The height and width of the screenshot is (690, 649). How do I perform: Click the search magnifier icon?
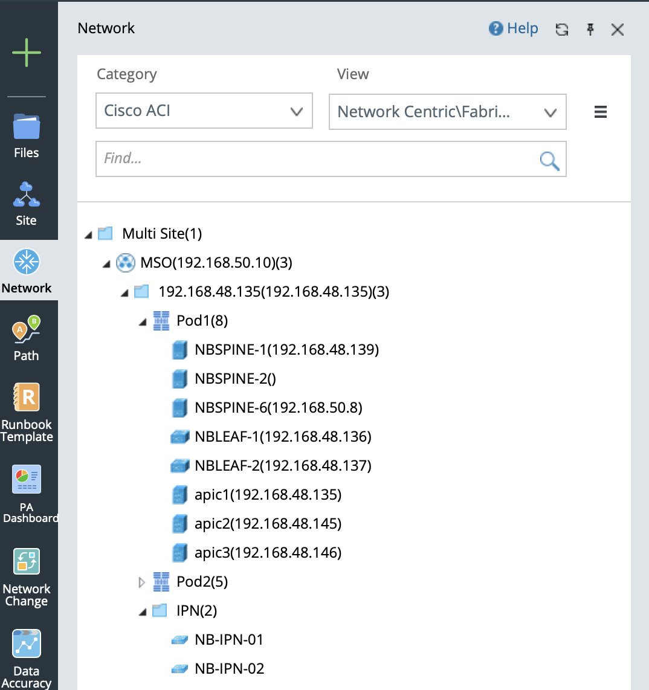point(549,160)
